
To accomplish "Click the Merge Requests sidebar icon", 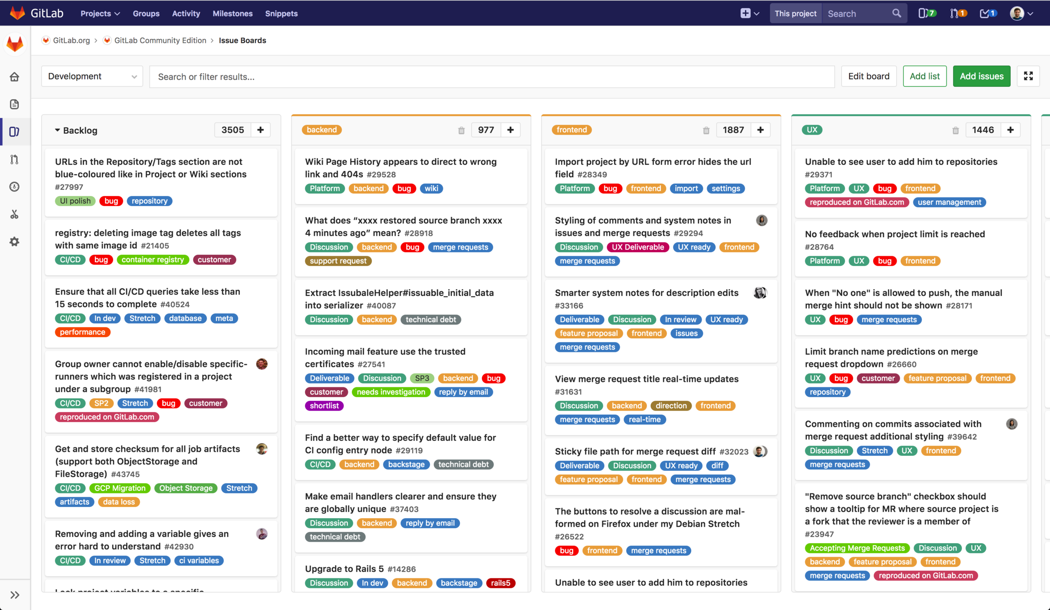I will (14, 160).
